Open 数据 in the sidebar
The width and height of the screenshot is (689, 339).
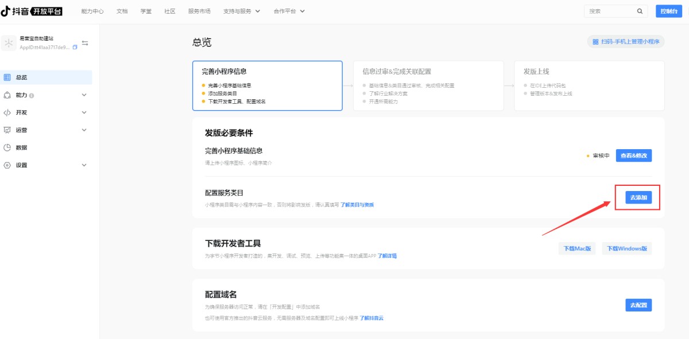point(21,147)
